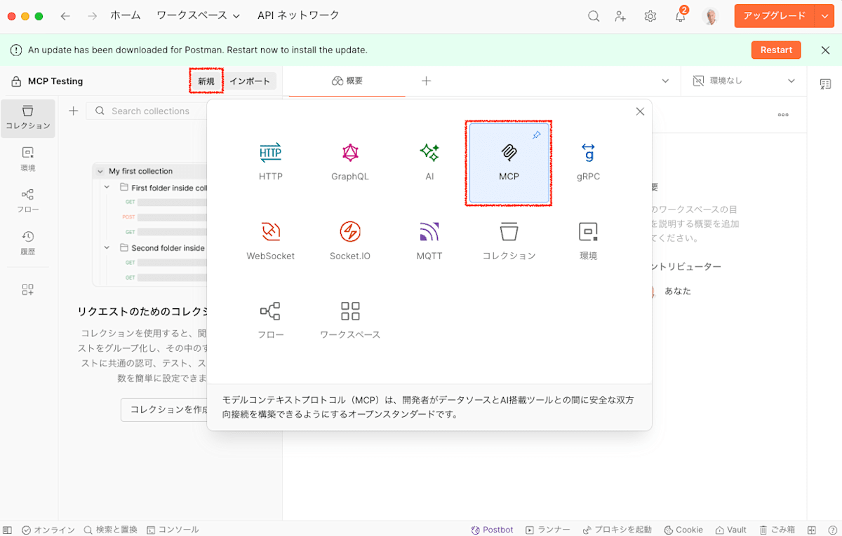Expand the アップグレード dropdown arrow
Viewport: 842px width, 536px height.
click(x=824, y=16)
